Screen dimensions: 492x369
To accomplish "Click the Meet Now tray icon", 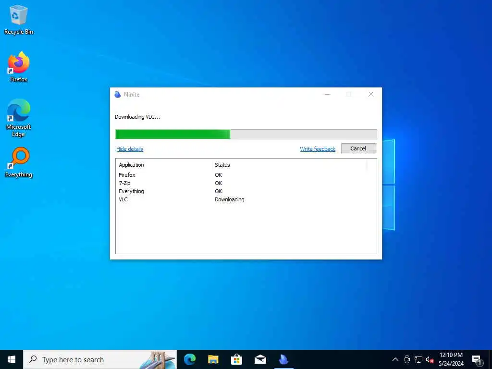I will [407, 359].
